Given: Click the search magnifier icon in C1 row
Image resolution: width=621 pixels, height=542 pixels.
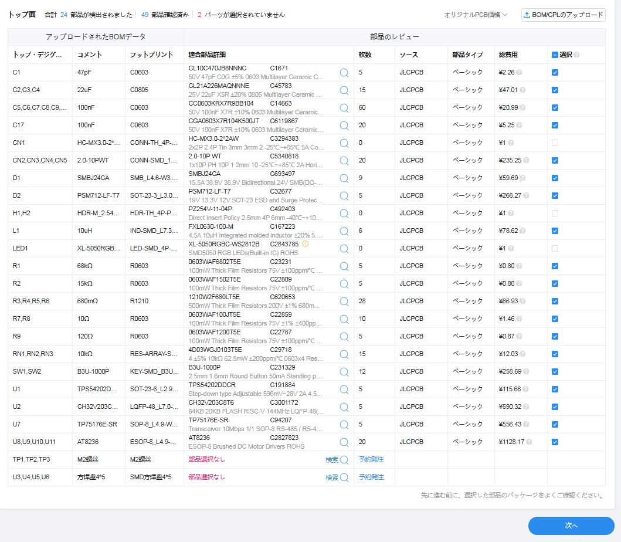Looking at the screenshot, I should 344,73.
